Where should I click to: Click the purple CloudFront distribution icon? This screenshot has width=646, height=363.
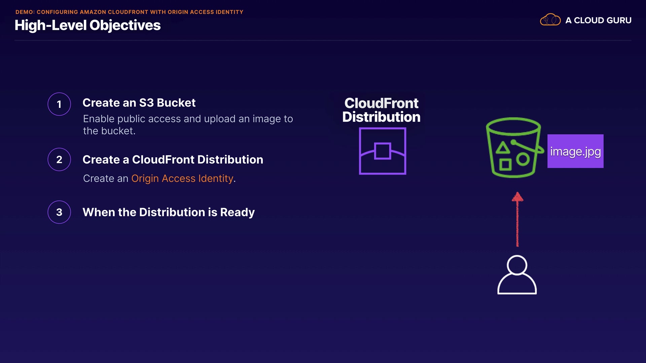coord(383,151)
